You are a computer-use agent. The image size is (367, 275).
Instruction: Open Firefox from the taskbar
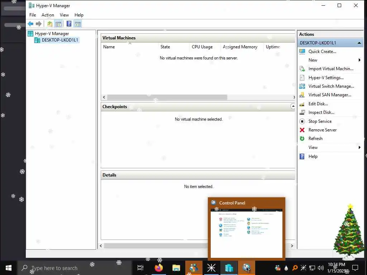pos(158,268)
